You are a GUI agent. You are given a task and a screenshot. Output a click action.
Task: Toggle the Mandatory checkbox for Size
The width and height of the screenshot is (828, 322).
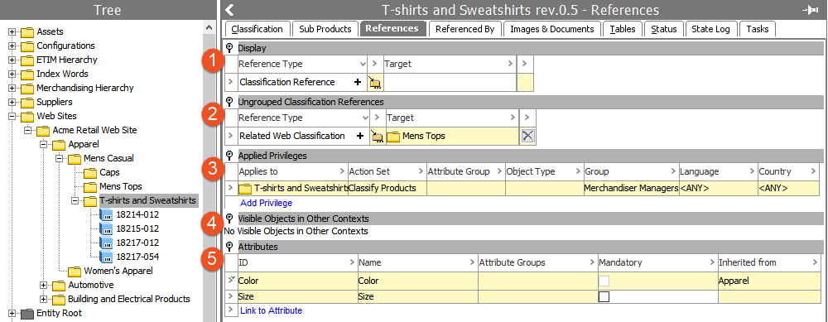[x=604, y=296]
